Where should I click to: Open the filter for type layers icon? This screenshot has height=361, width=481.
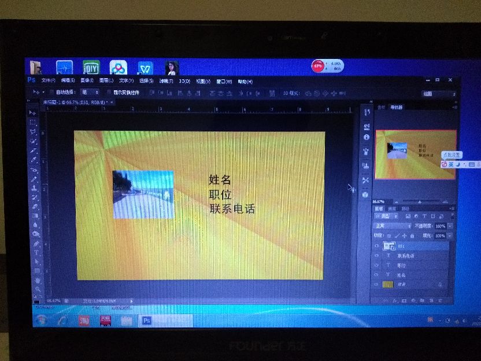(x=424, y=215)
